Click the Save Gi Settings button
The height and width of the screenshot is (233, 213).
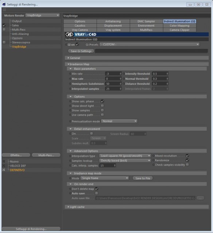click(81, 51)
